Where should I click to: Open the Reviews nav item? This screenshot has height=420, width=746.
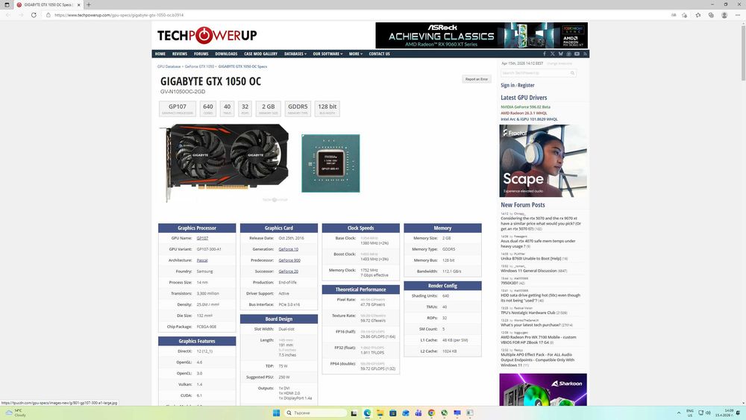coord(179,54)
